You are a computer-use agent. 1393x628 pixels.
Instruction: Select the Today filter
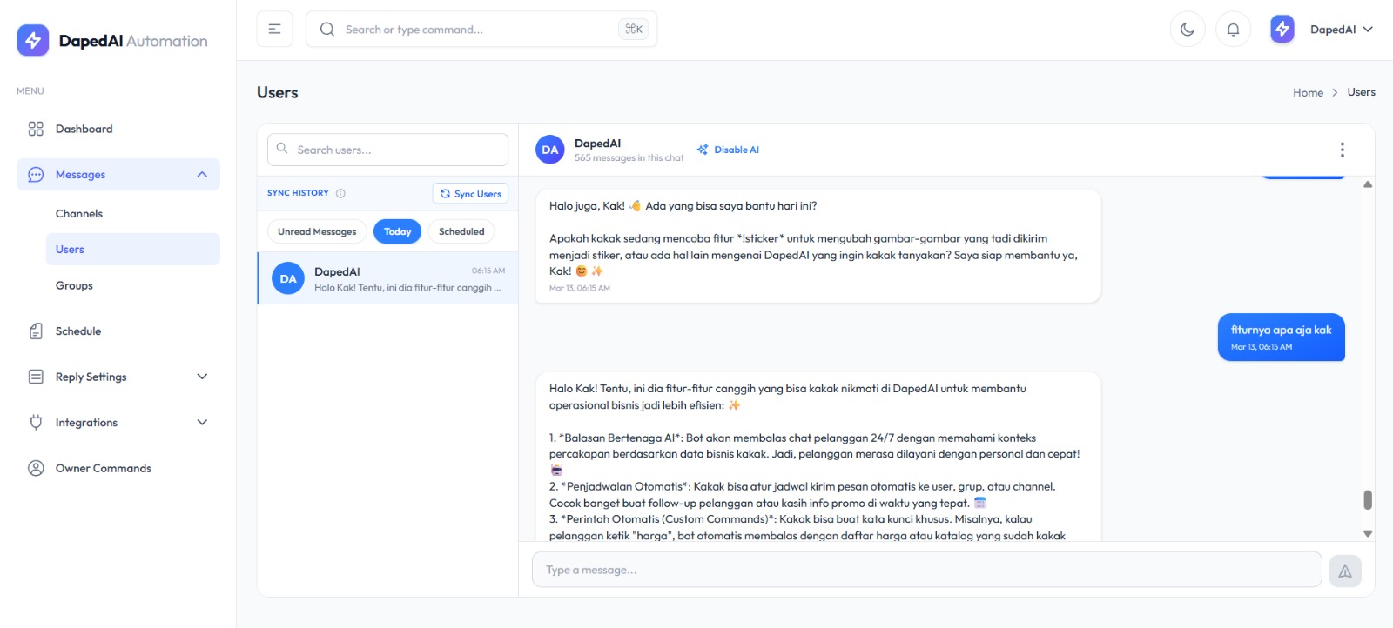pos(398,231)
